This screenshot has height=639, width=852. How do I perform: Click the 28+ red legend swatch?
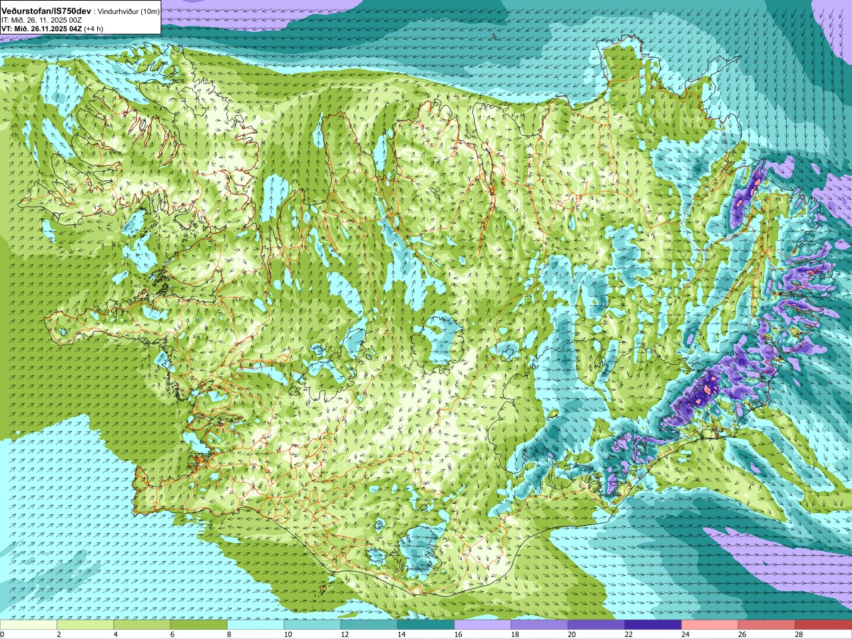[823, 625]
